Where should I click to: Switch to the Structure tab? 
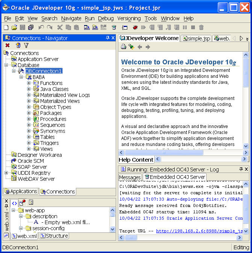54,236
